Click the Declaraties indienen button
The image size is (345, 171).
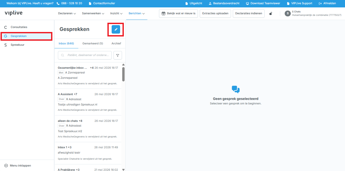[x=249, y=13]
